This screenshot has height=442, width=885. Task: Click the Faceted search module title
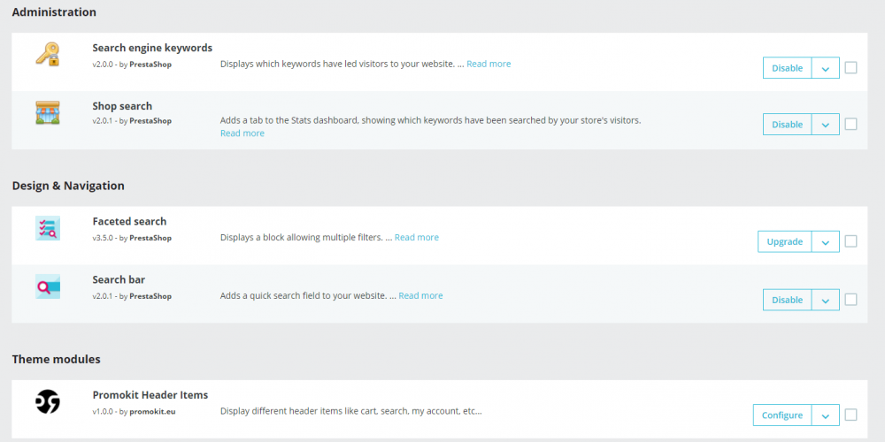pyautogui.click(x=129, y=222)
